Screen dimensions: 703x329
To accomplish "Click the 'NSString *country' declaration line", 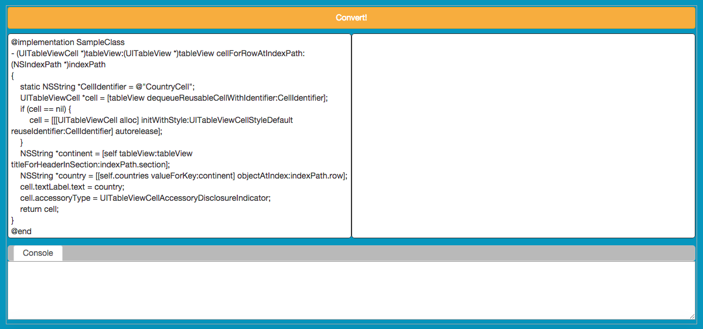I will (183, 176).
